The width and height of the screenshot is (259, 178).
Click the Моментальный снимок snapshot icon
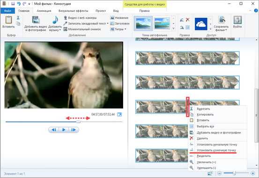point(66,29)
